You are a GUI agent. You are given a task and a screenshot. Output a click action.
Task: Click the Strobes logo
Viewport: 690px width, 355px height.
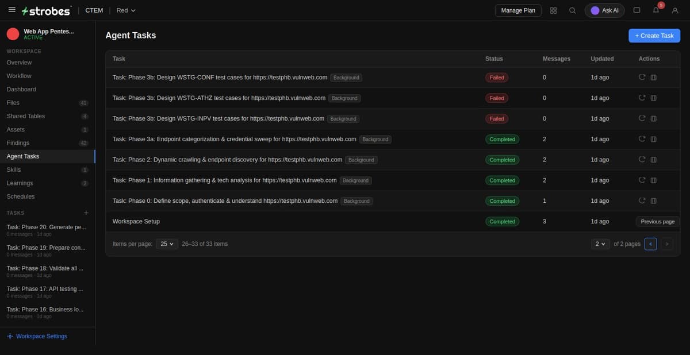[46, 10]
